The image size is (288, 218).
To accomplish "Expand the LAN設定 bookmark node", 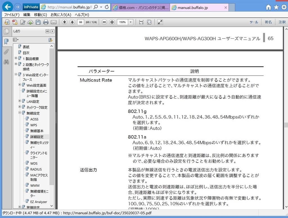I will [20, 101].
